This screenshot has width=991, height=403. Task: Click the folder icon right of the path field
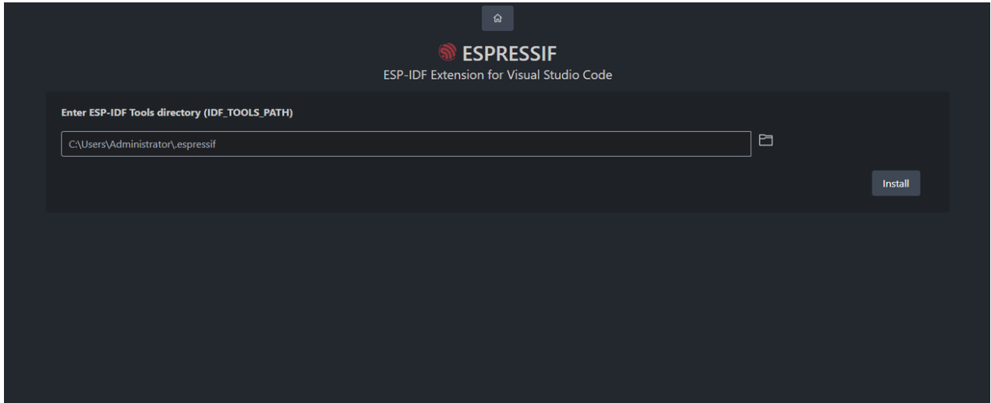[x=766, y=140]
